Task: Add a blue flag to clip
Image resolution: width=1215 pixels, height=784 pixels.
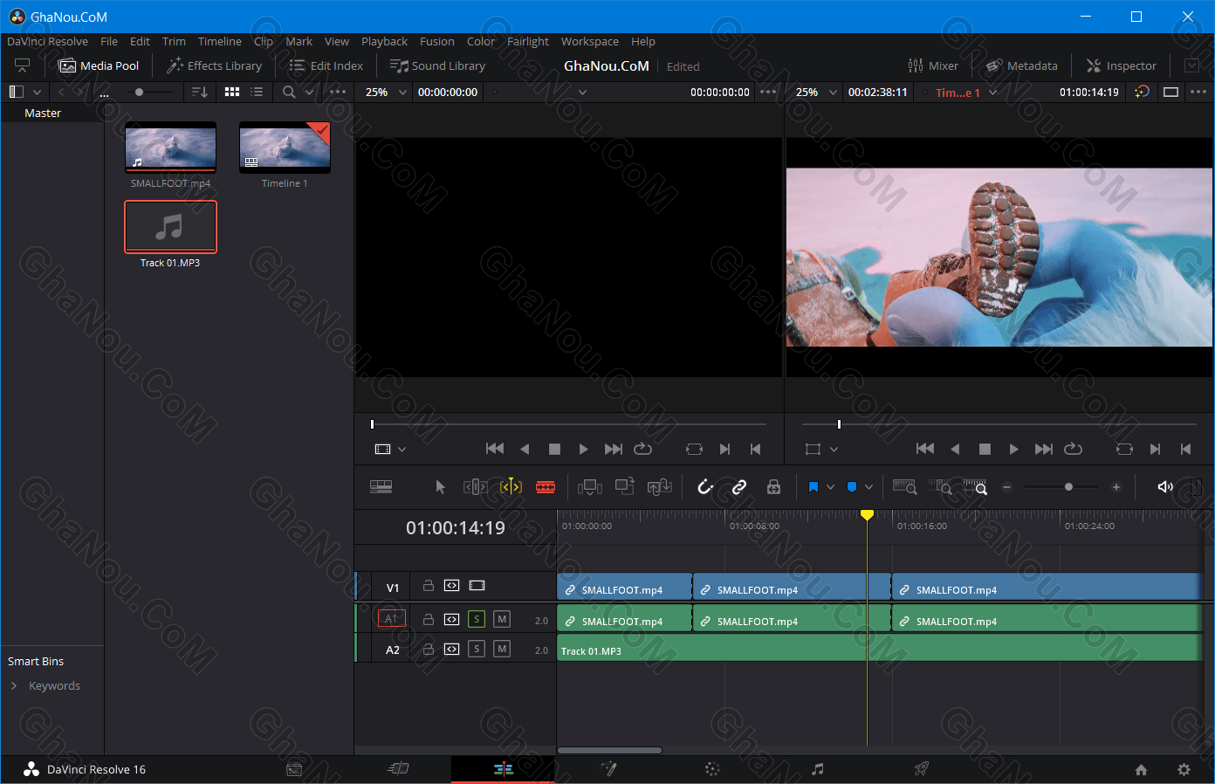Action: click(x=813, y=487)
